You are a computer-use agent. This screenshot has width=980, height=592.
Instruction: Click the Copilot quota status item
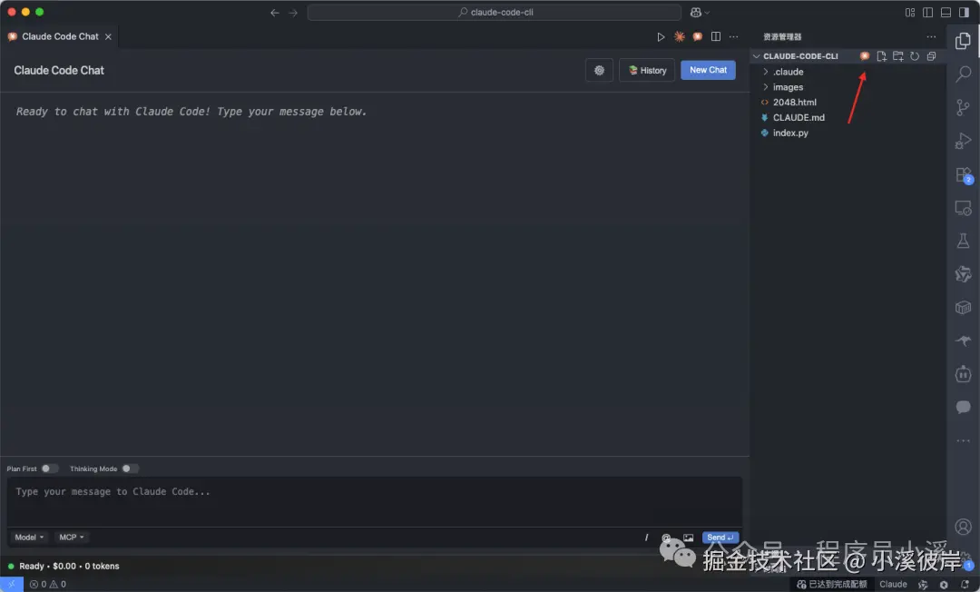tap(832, 585)
